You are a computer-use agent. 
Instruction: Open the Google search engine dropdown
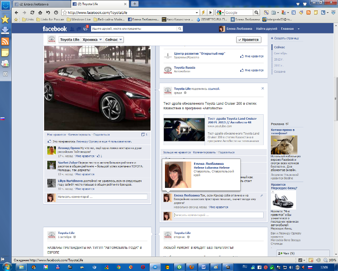(223, 13)
